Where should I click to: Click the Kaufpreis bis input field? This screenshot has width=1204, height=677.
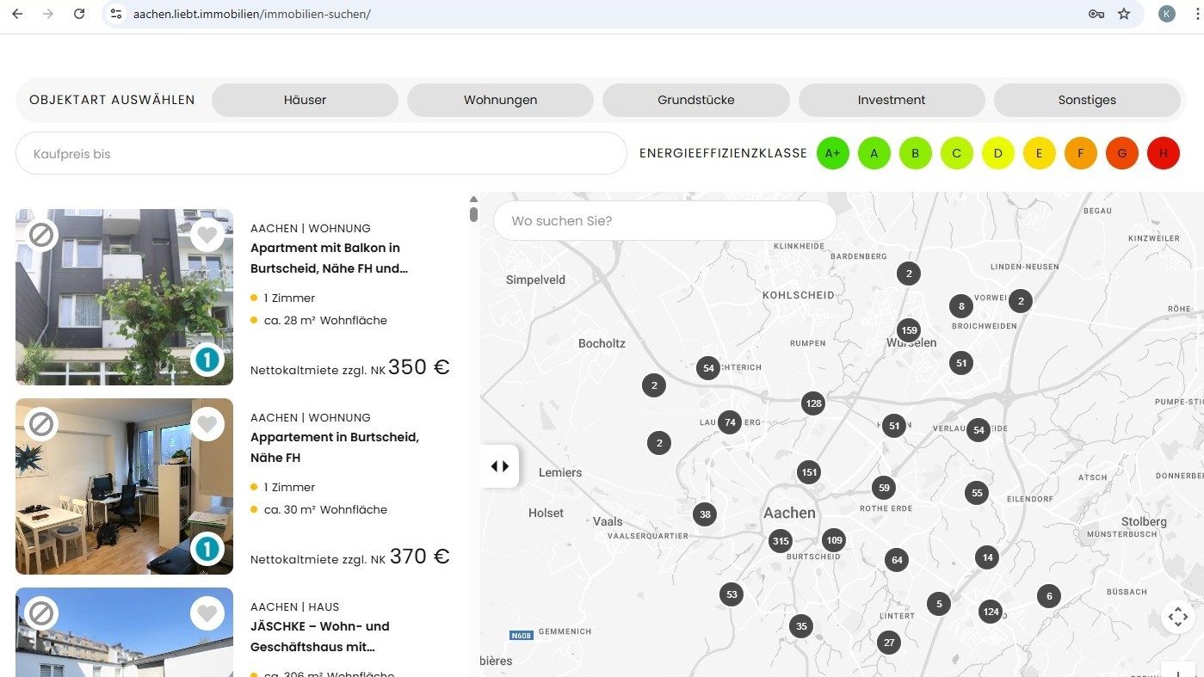click(321, 153)
